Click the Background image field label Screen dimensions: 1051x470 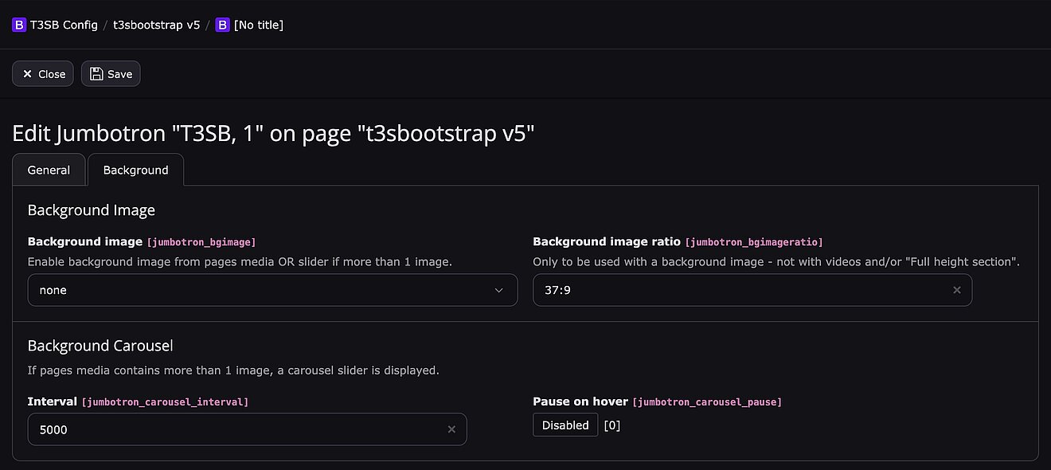(x=85, y=241)
